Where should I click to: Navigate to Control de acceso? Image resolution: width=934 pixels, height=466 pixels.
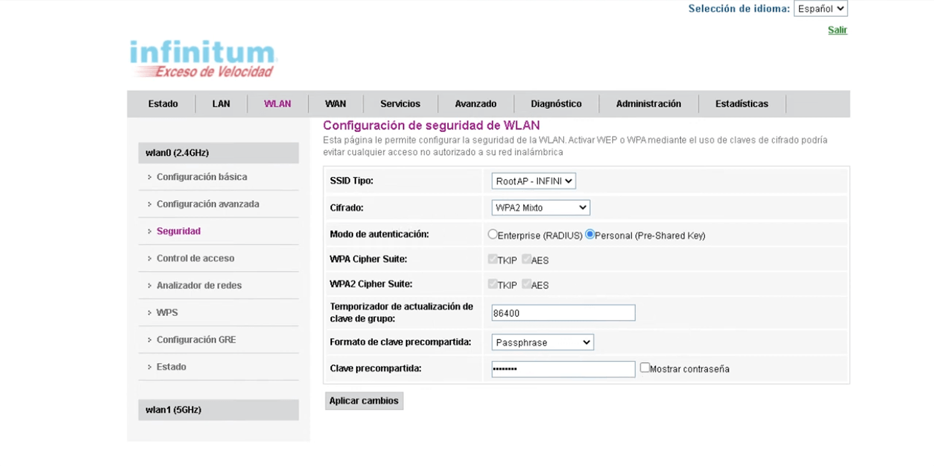(196, 258)
